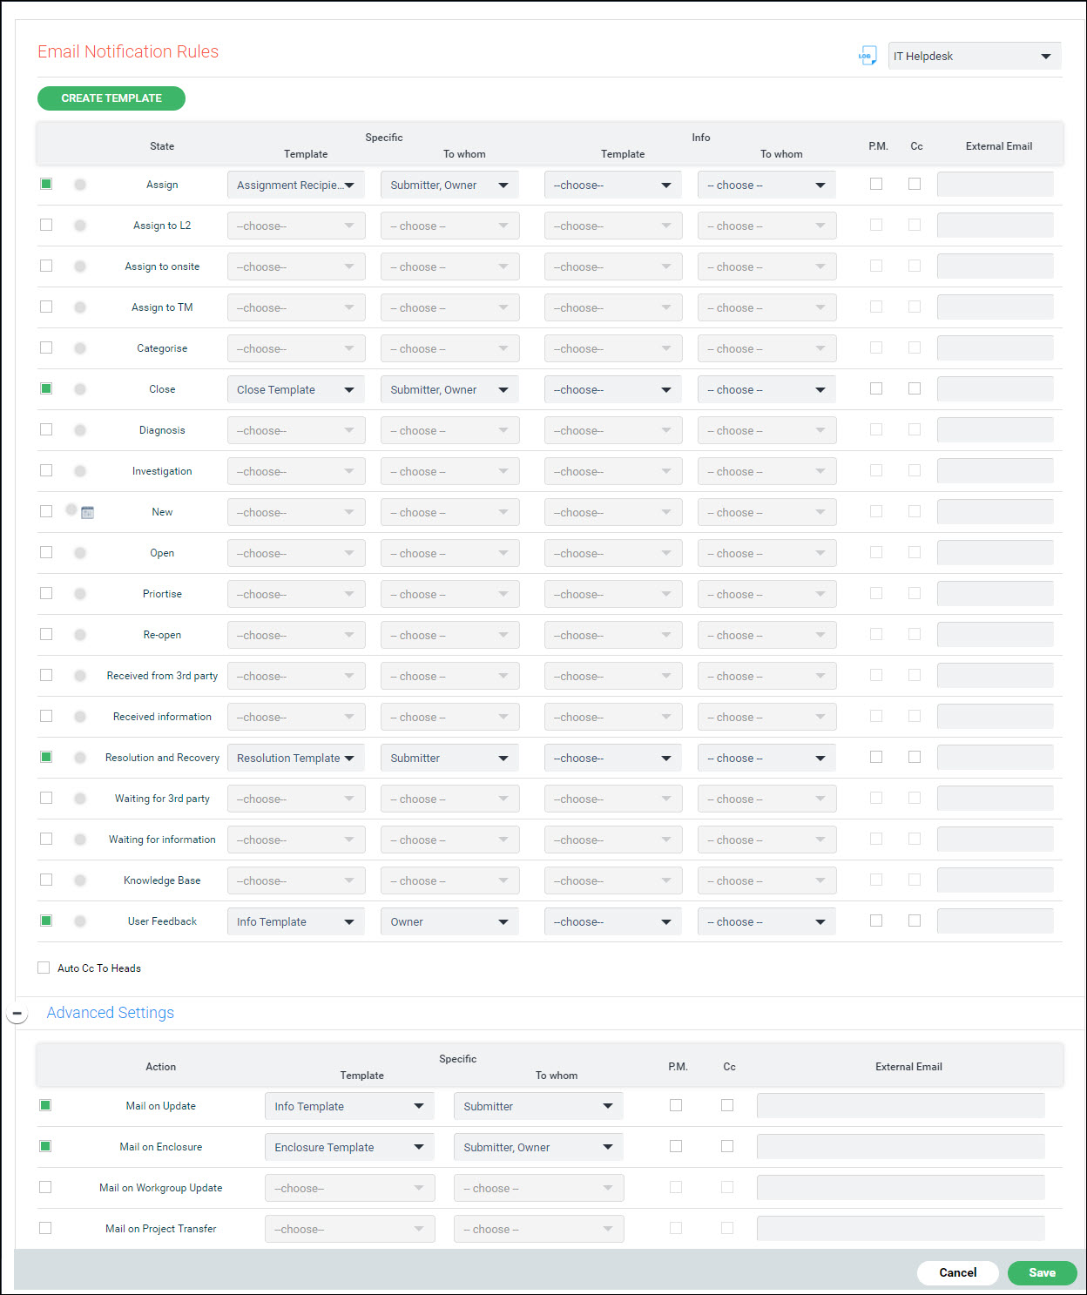
Task: Enable the Auto Cc To Heads checkbox
Action: tap(44, 968)
